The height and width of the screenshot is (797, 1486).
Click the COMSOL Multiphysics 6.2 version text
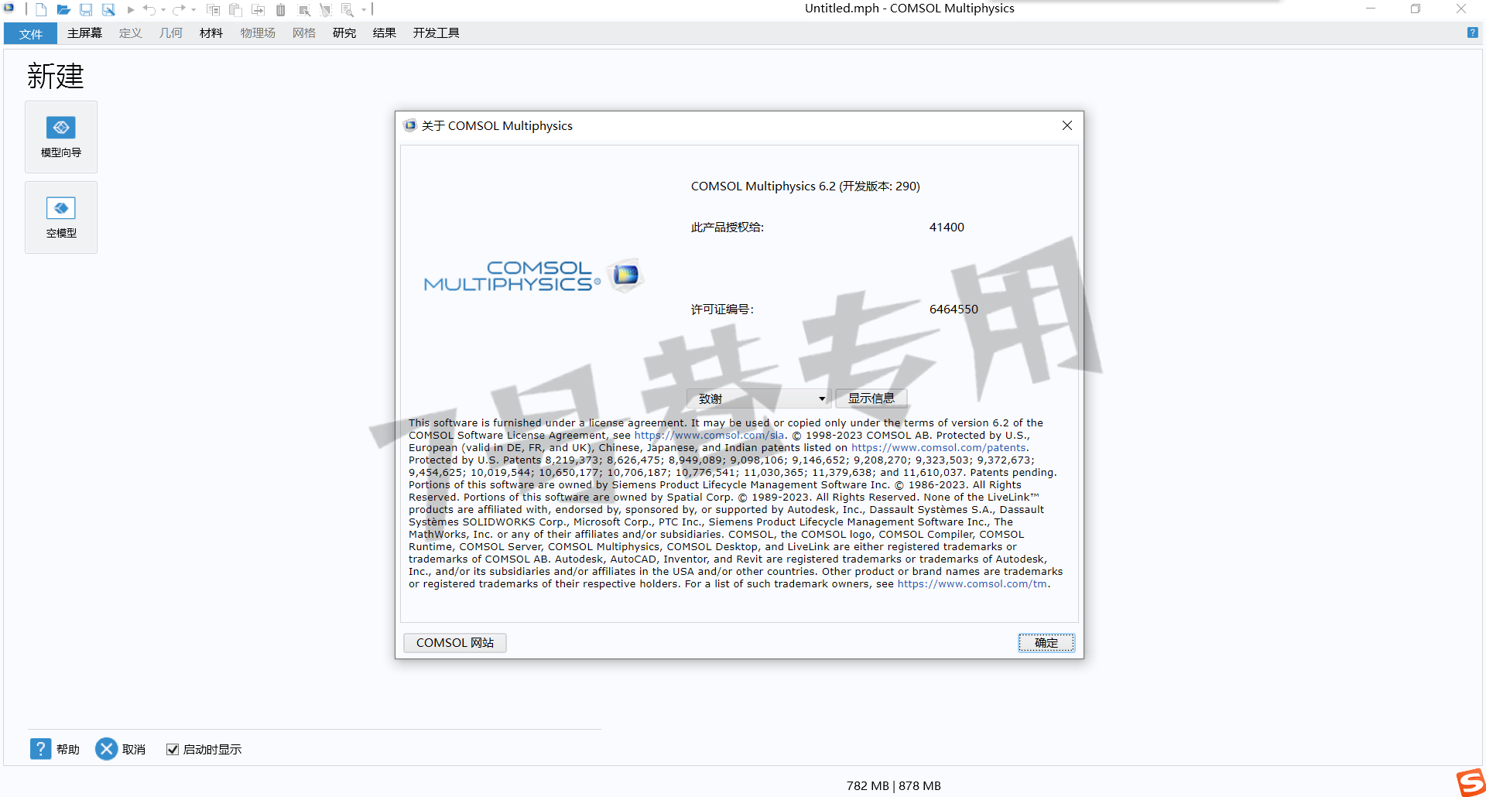(805, 186)
